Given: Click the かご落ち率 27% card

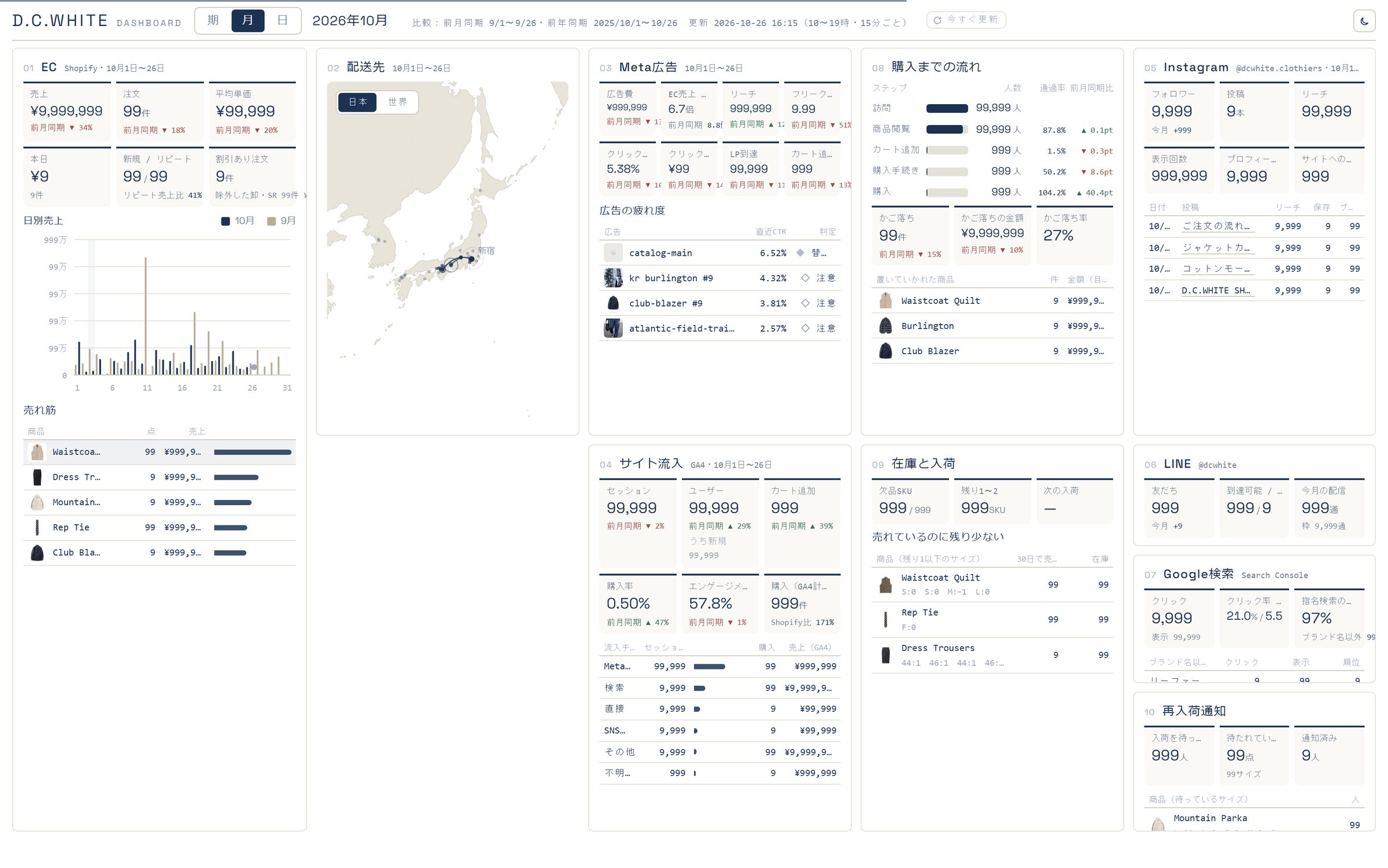Looking at the screenshot, I should [1075, 236].
